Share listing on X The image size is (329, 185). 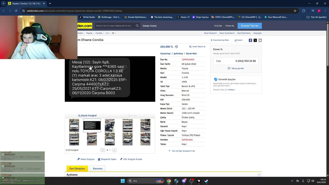point(255,40)
